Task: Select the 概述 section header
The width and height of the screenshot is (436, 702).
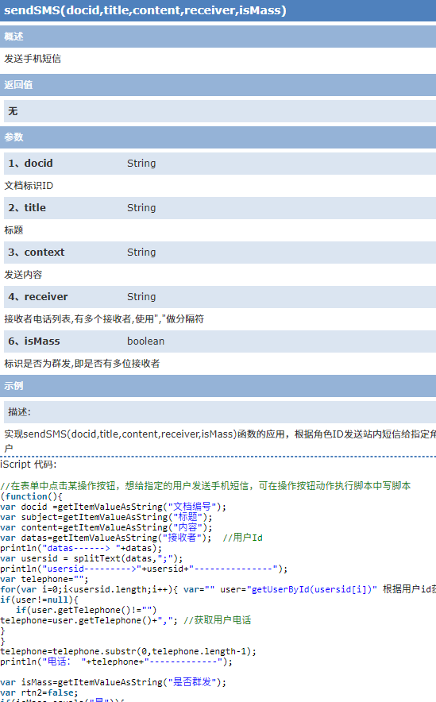Action: (218, 37)
